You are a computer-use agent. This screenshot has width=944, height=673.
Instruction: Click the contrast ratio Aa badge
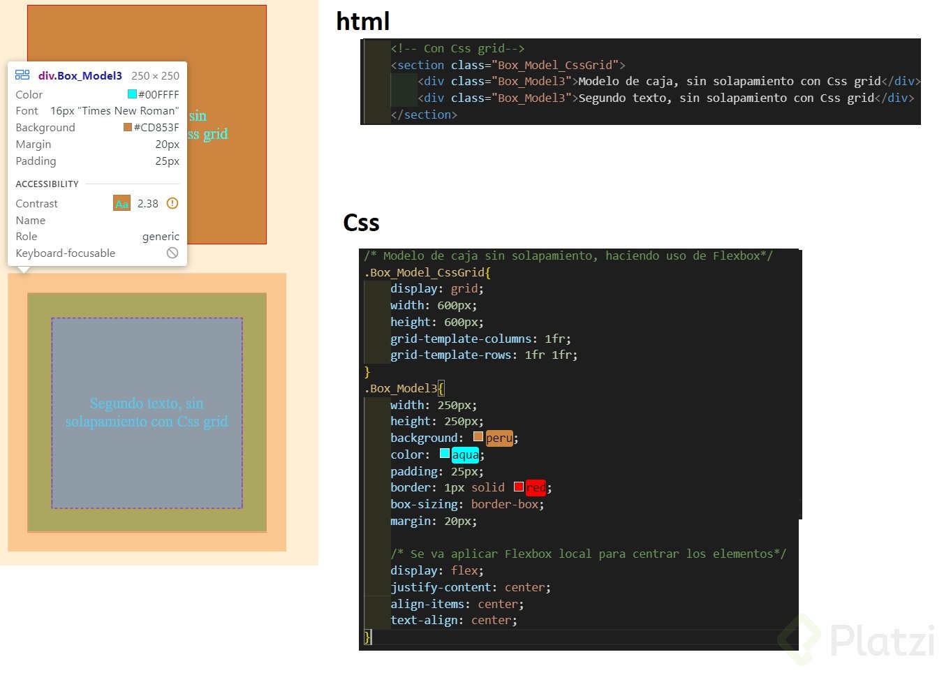point(121,203)
